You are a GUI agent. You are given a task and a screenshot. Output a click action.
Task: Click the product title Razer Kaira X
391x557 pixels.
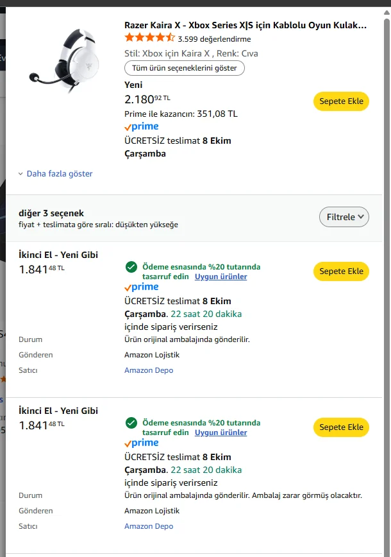coord(245,25)
